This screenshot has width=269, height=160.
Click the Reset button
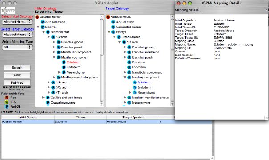(17, 75)
